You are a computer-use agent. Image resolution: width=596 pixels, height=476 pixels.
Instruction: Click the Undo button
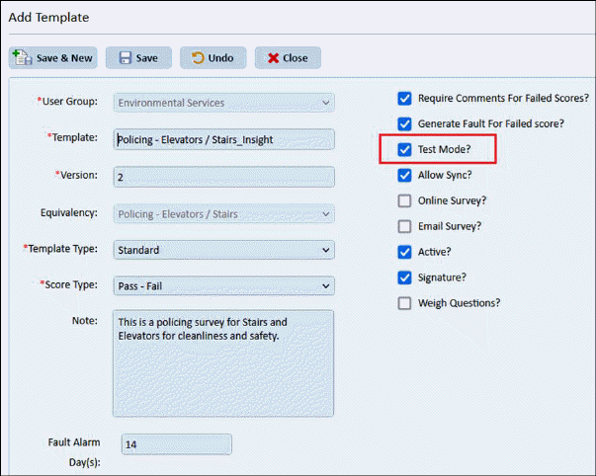[213, 57]
